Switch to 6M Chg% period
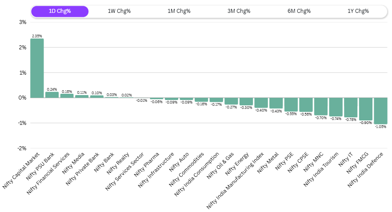The width and height of the screenshot is (392, 212). 299,11
